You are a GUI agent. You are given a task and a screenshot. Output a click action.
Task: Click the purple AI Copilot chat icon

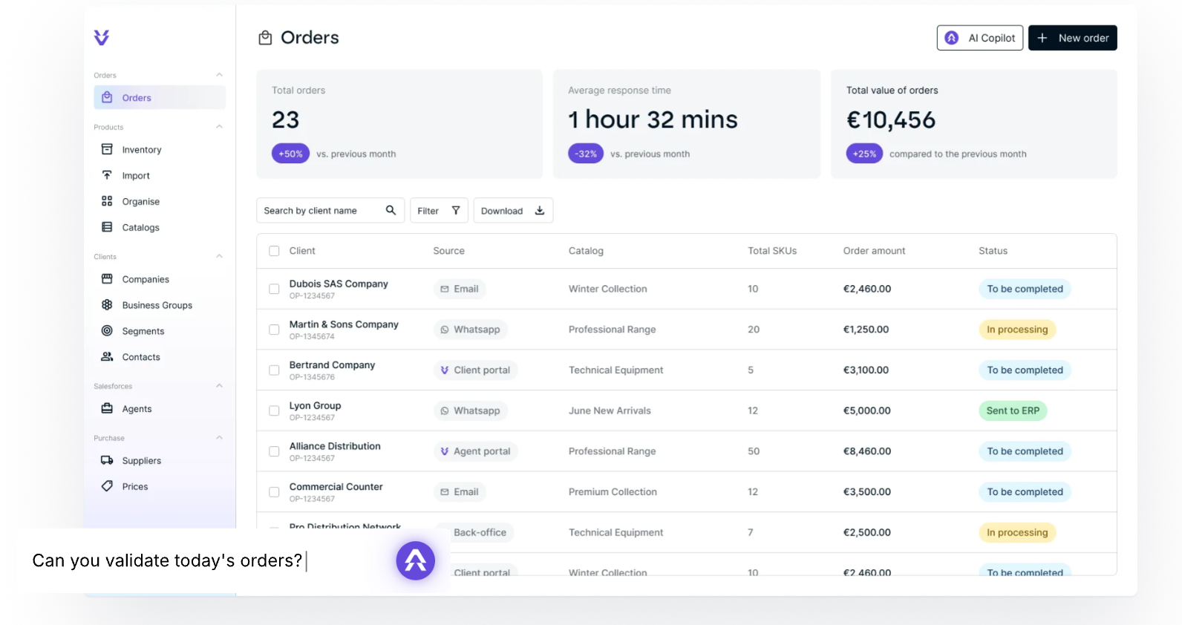coord(415,560)
